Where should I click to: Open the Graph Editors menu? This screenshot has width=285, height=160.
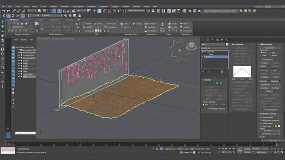(78, 7)
